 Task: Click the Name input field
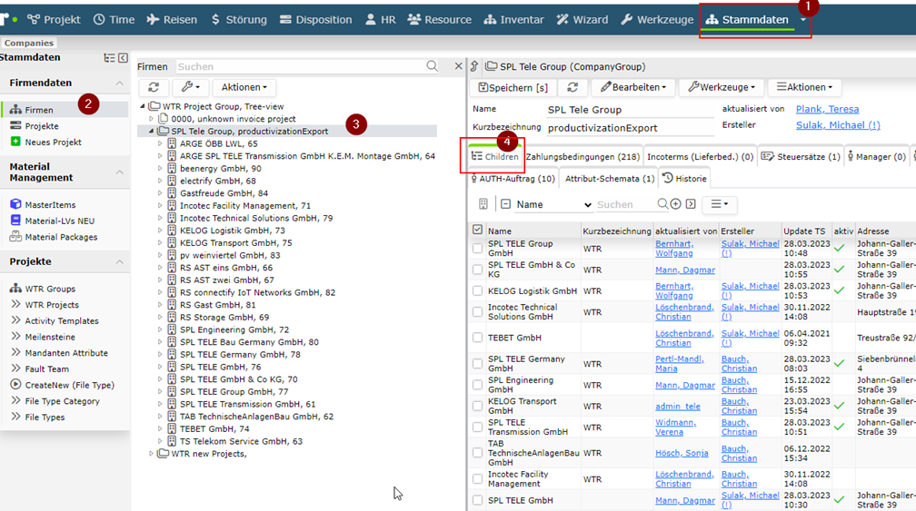(x=630, y=110)
